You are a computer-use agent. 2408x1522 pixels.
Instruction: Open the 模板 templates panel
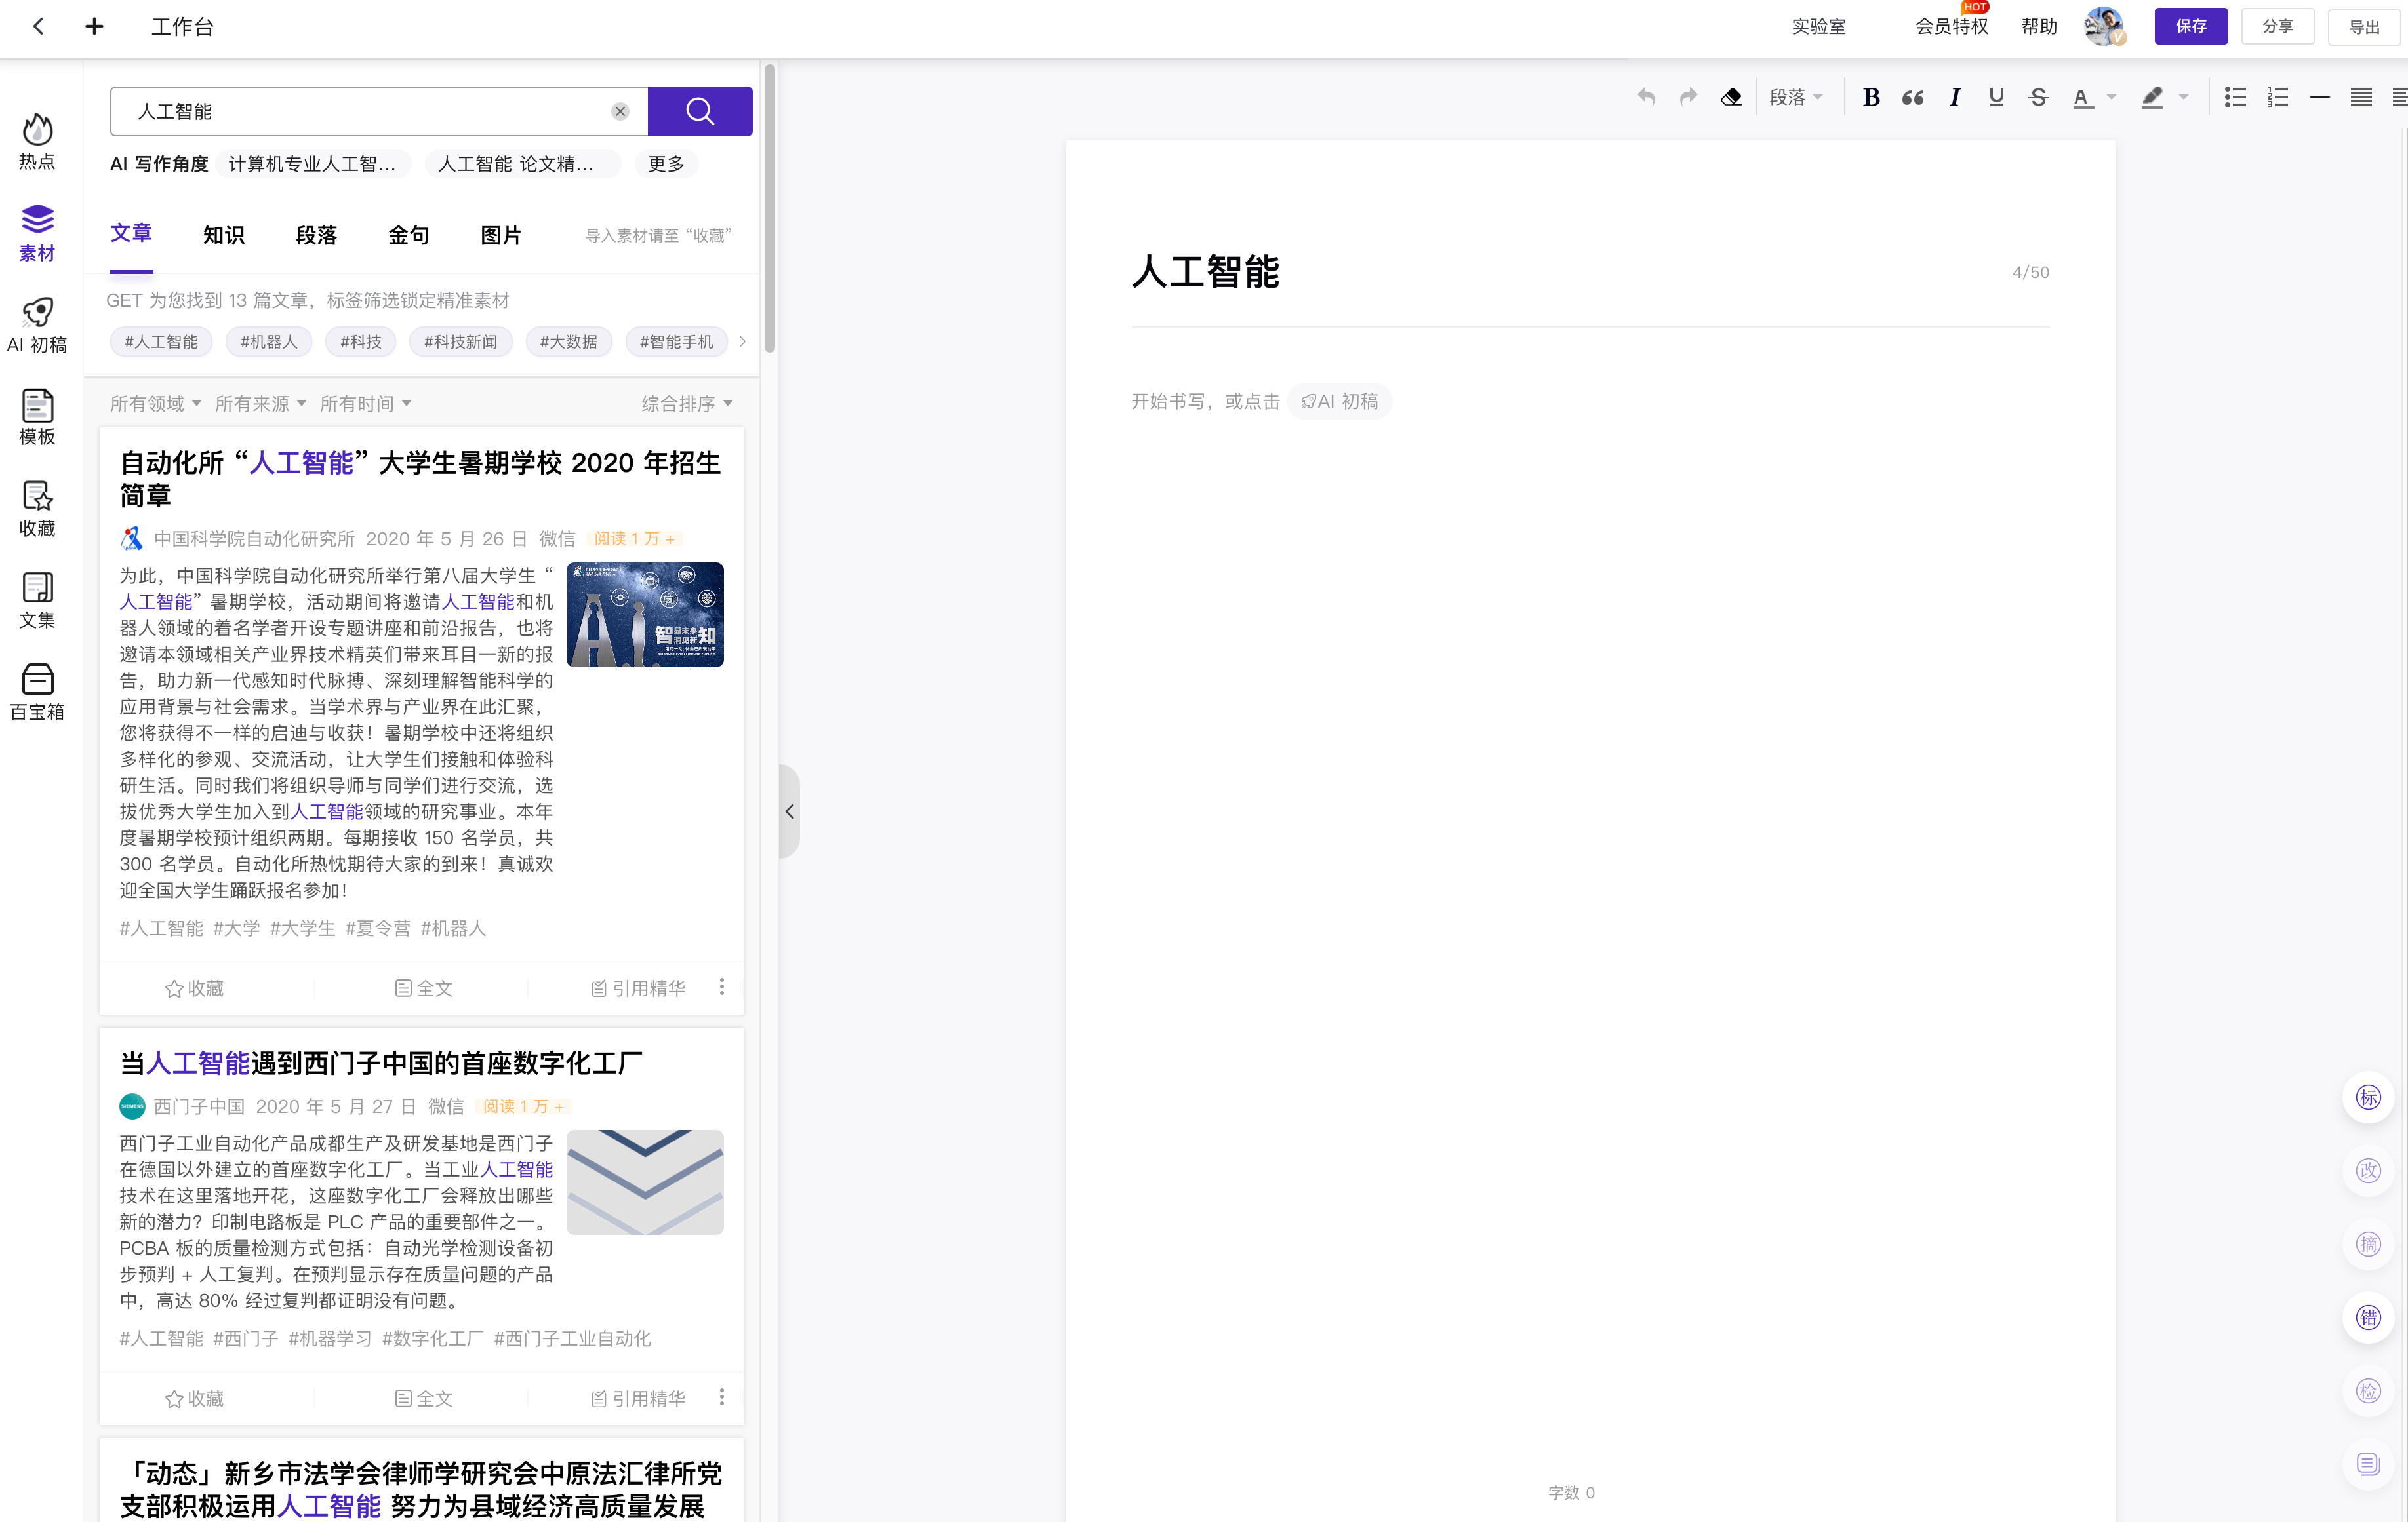click(x=37, y=416)
